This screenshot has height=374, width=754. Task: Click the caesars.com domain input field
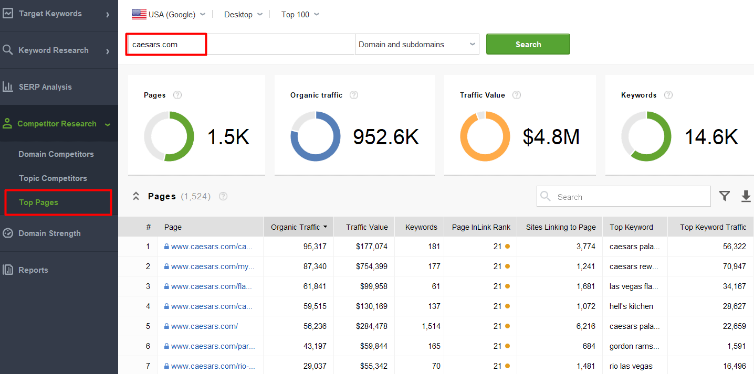click(240, 44)
